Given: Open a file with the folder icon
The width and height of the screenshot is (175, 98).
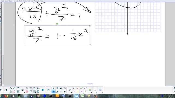Looking at the screenshot, I should 18,88.
